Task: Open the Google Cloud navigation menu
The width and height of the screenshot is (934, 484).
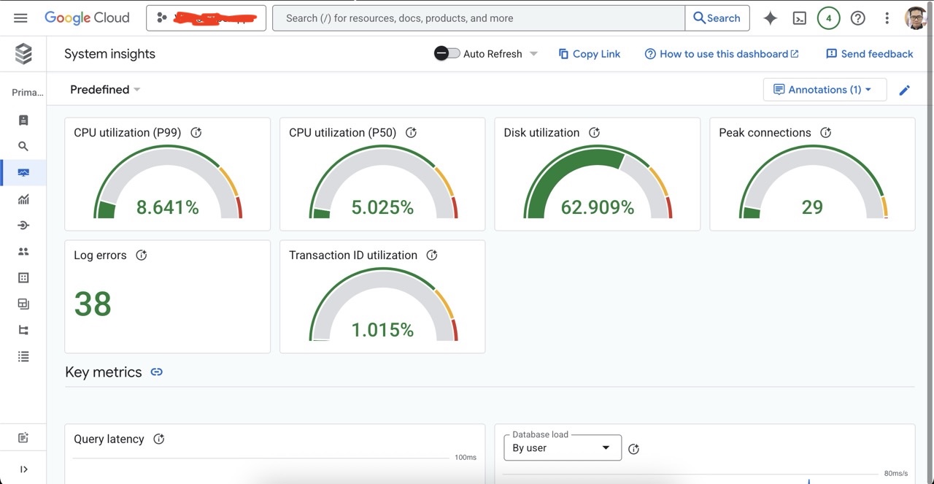Action: pos(20,18)
